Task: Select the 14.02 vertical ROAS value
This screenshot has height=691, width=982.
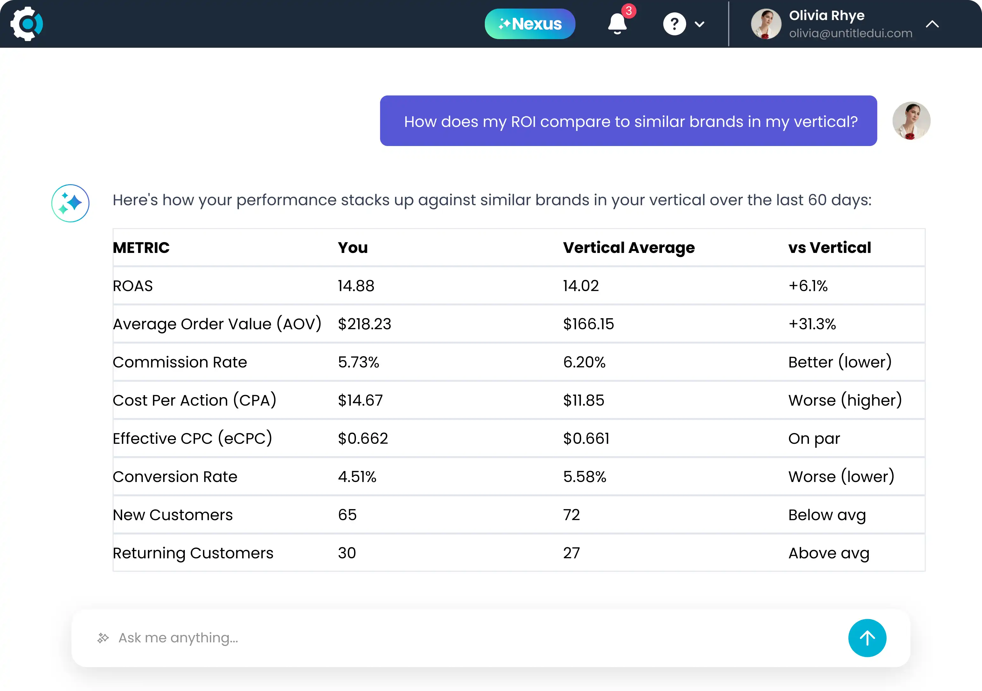Action: 581,286
